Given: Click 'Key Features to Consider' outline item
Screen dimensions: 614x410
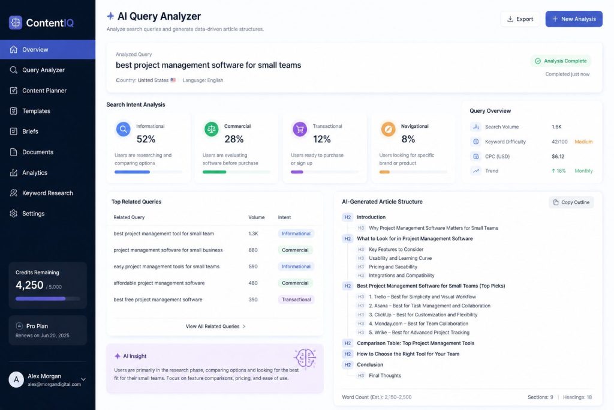Looking at the screenshot, I should click(396, 249).
